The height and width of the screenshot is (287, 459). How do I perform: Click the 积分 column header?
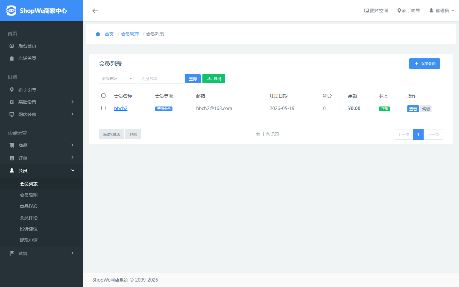[327, 96]
